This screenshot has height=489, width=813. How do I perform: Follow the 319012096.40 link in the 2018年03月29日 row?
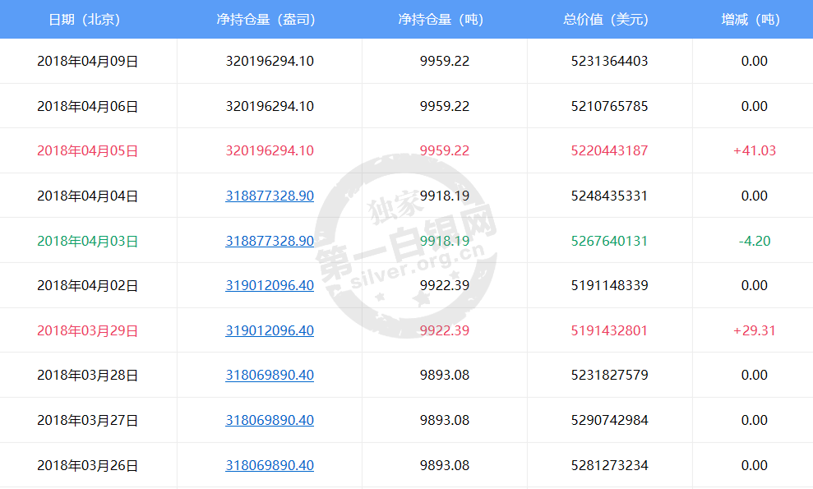[x=270, y=331]
